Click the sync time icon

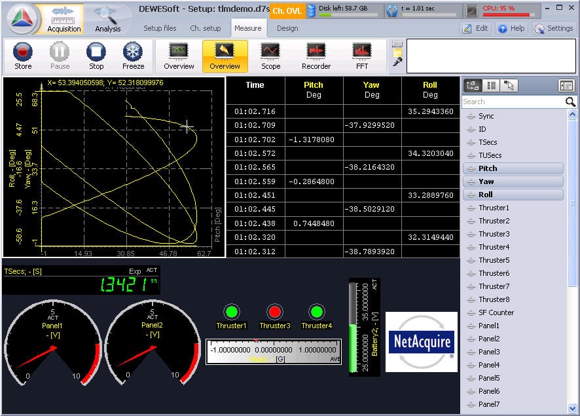coord(392,10)
